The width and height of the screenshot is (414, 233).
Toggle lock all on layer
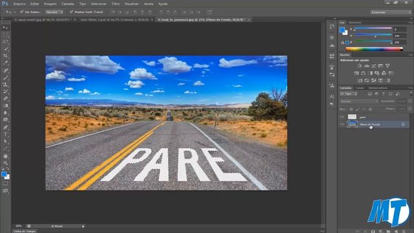(370, 109)
